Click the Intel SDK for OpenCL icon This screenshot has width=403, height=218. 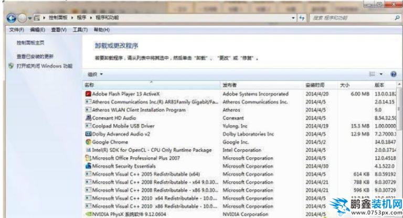[x=88, y=150]
